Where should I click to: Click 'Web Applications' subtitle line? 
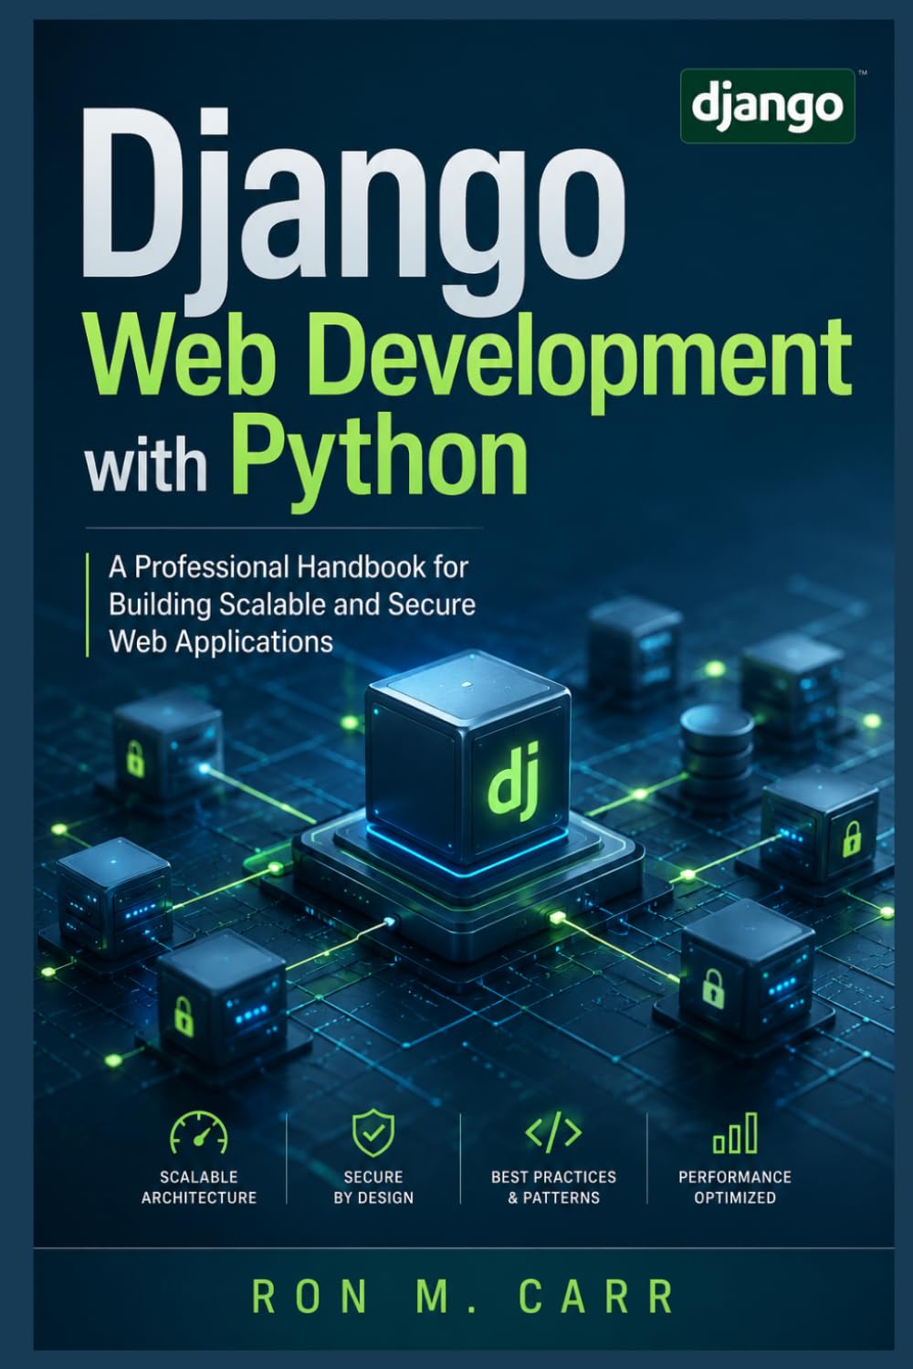click(x=221, y=642)
